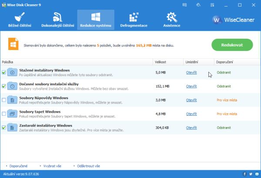Click Otevřít for Soubory Nápovědy Windows
Image resolution: width=261 pixels, height=178 pixels.
click(191, 100)
